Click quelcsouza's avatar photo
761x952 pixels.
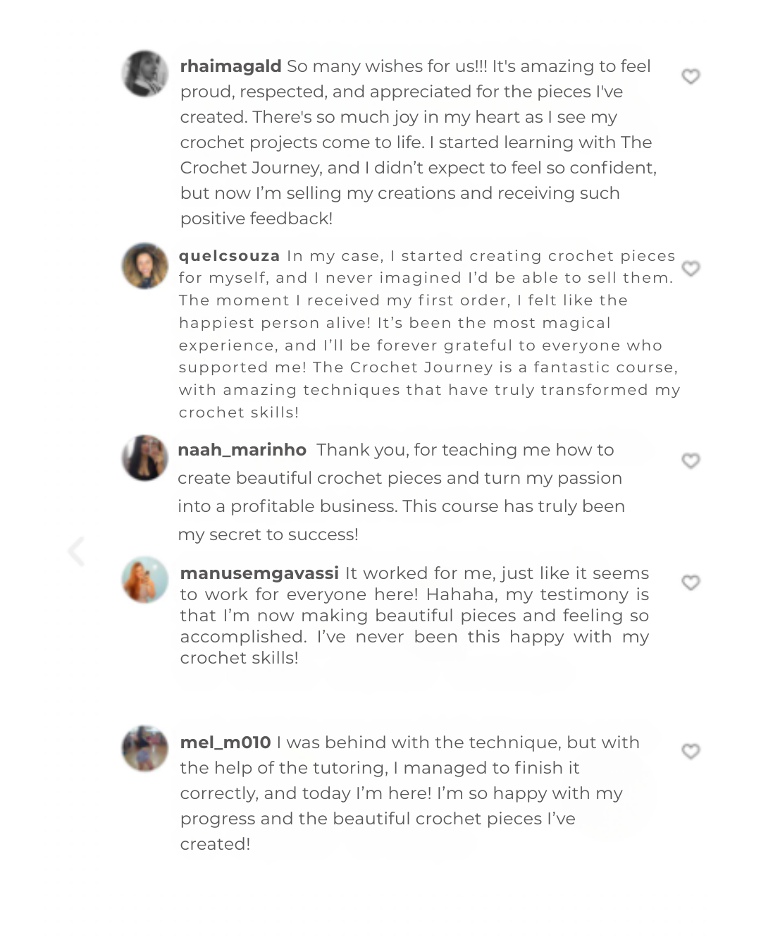[145, 266]
